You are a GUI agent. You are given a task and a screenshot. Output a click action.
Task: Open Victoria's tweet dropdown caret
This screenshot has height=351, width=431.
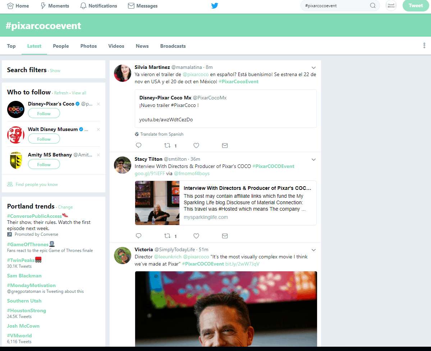coord(313,249)
